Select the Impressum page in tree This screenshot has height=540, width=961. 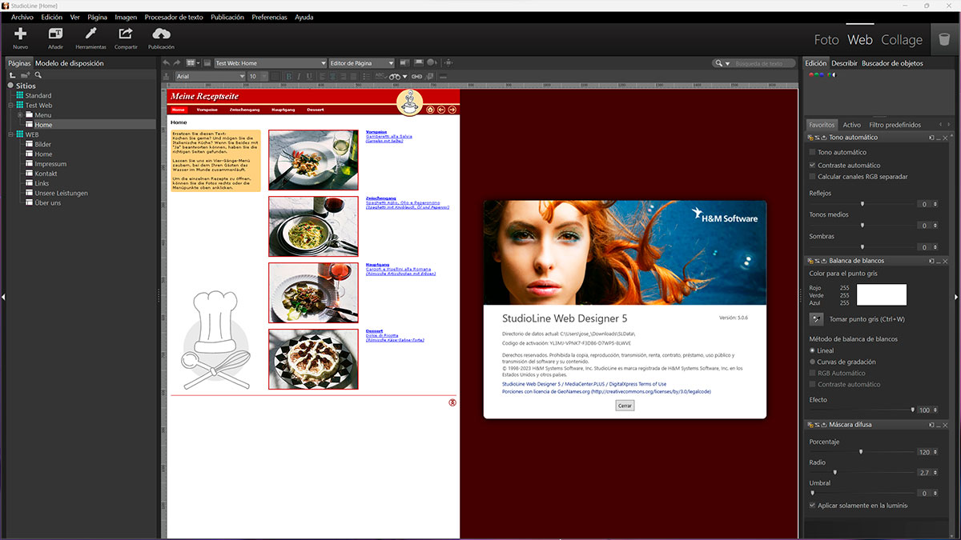pyautogui.click(x=50, y=164)
